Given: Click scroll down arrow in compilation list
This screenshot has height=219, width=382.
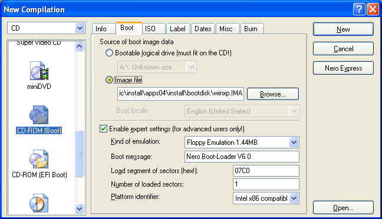Looking at the screenshot, I should [x=80, y=208].
